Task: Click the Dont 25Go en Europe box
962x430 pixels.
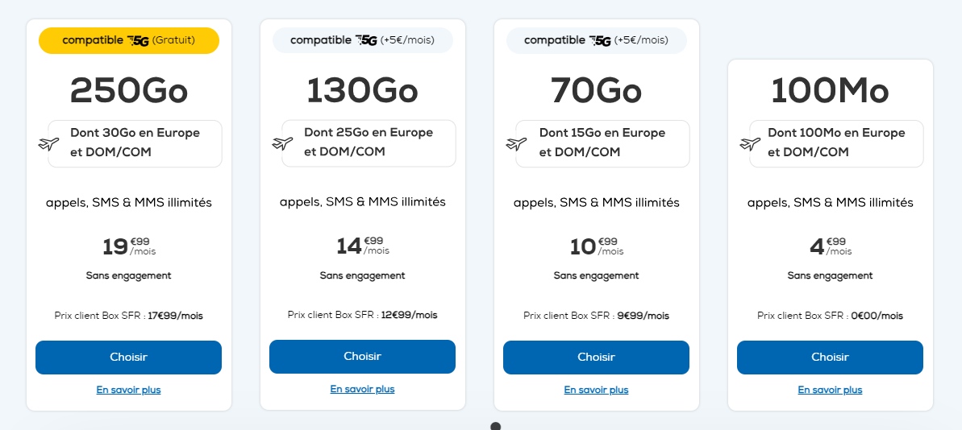Action: click(x=369, y=143)
